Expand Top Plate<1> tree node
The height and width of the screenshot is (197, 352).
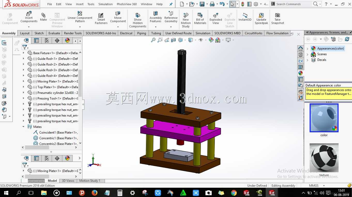click(x=24, y=87)
